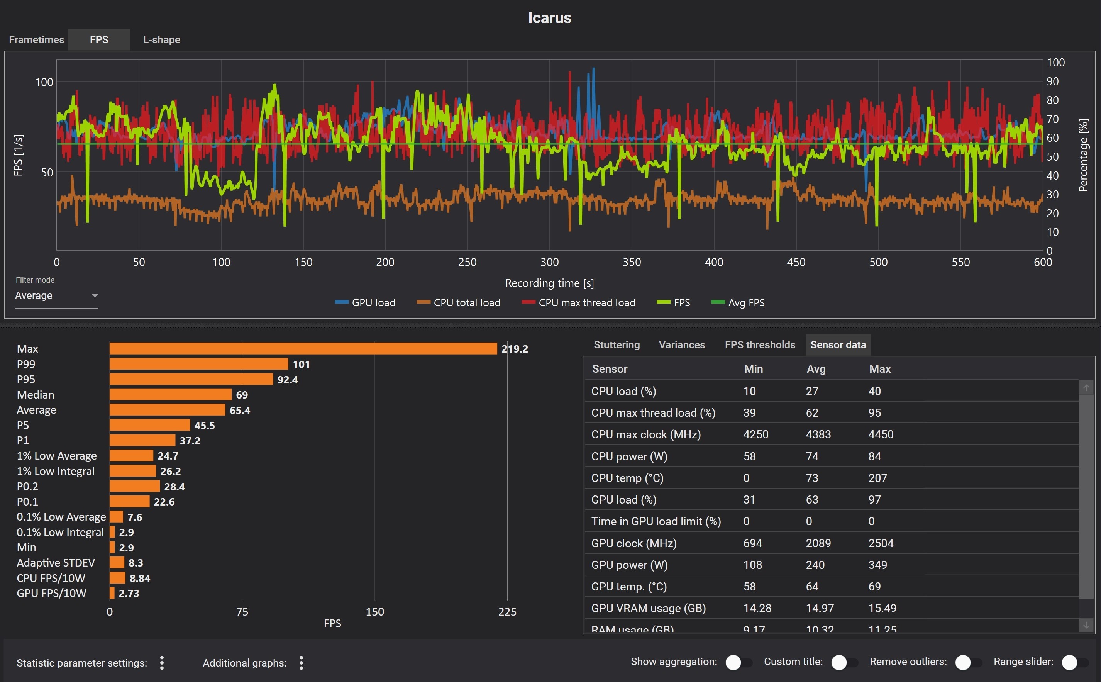Toggle GPU load legend entry

click(365, 303)
